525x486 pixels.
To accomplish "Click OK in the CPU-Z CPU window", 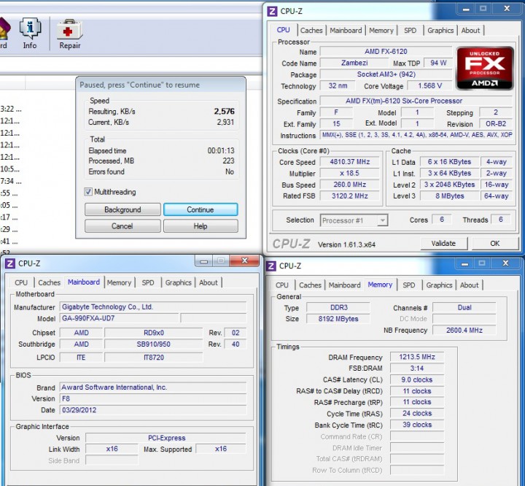I will [495, 243].
